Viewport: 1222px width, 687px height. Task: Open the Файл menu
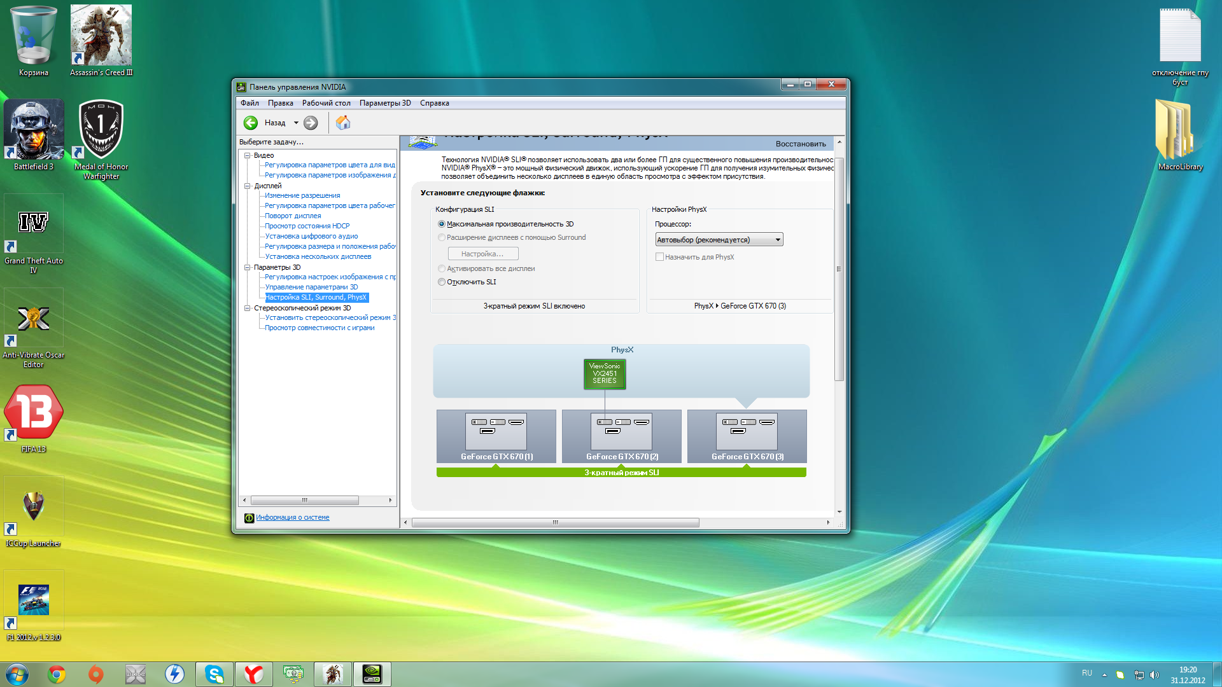click(x=249, y=103)
